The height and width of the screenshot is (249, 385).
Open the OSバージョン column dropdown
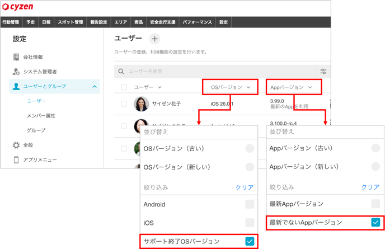[231, 87]
